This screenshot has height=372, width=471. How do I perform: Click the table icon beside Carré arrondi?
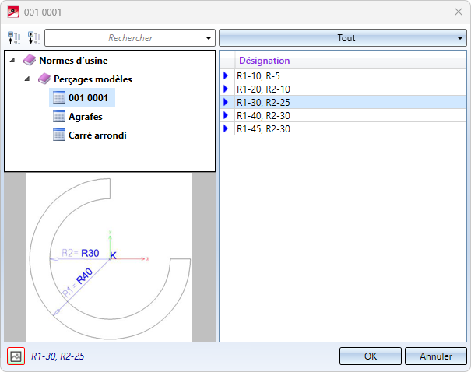59,135
